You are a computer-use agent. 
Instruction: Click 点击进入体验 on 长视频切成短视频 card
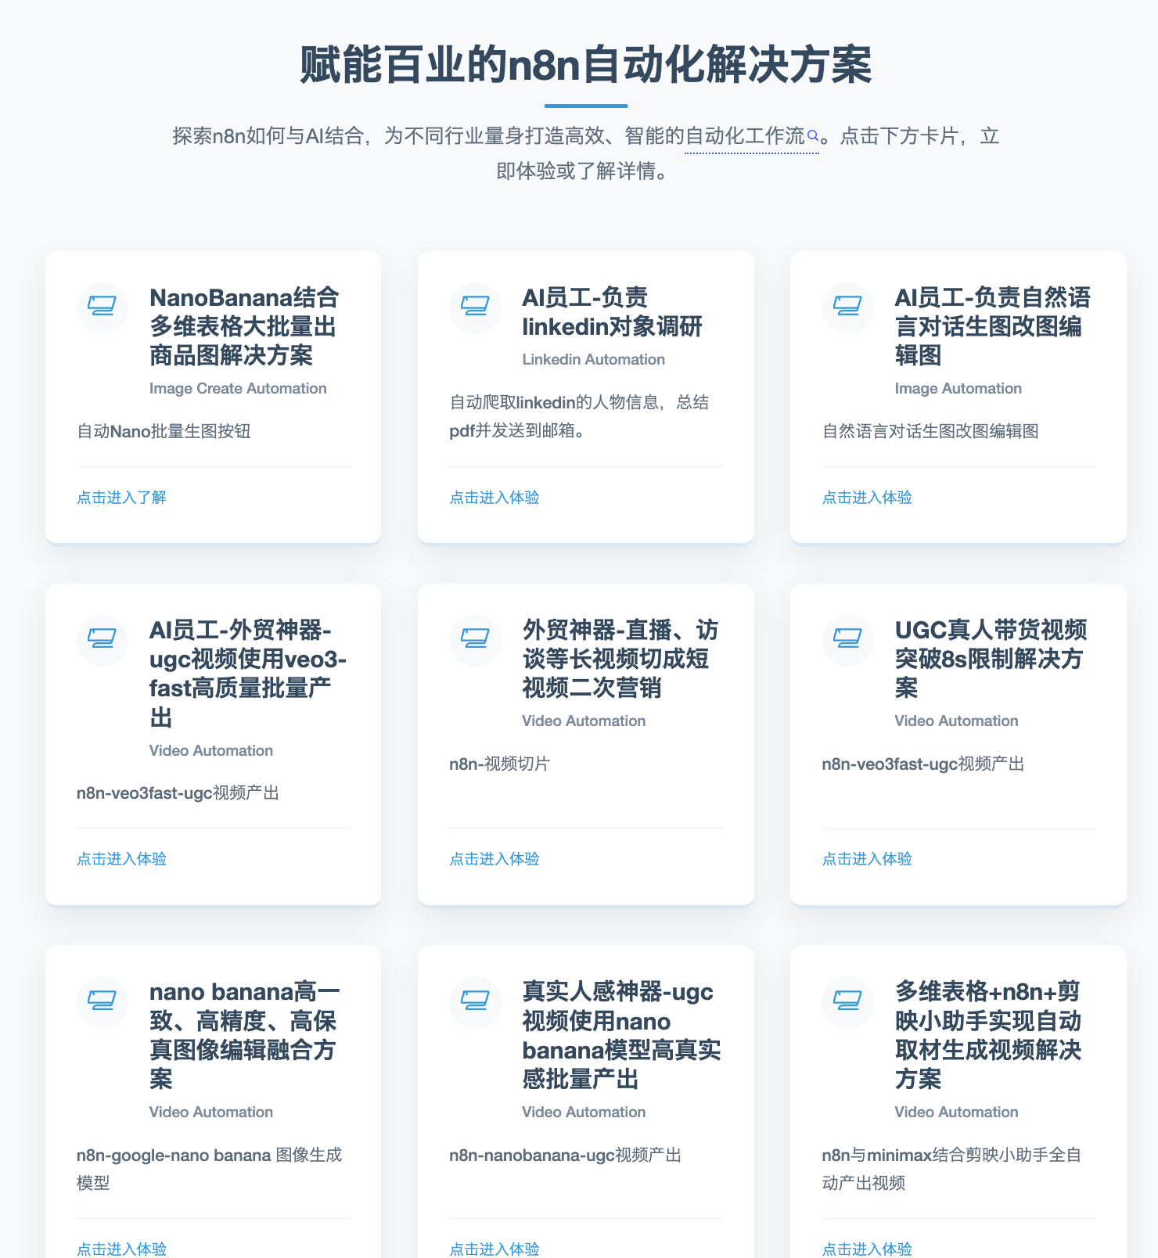[494, 859]
